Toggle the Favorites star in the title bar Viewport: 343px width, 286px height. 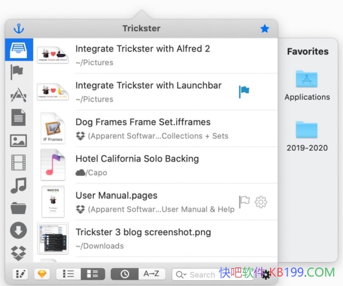coord(264,28)
